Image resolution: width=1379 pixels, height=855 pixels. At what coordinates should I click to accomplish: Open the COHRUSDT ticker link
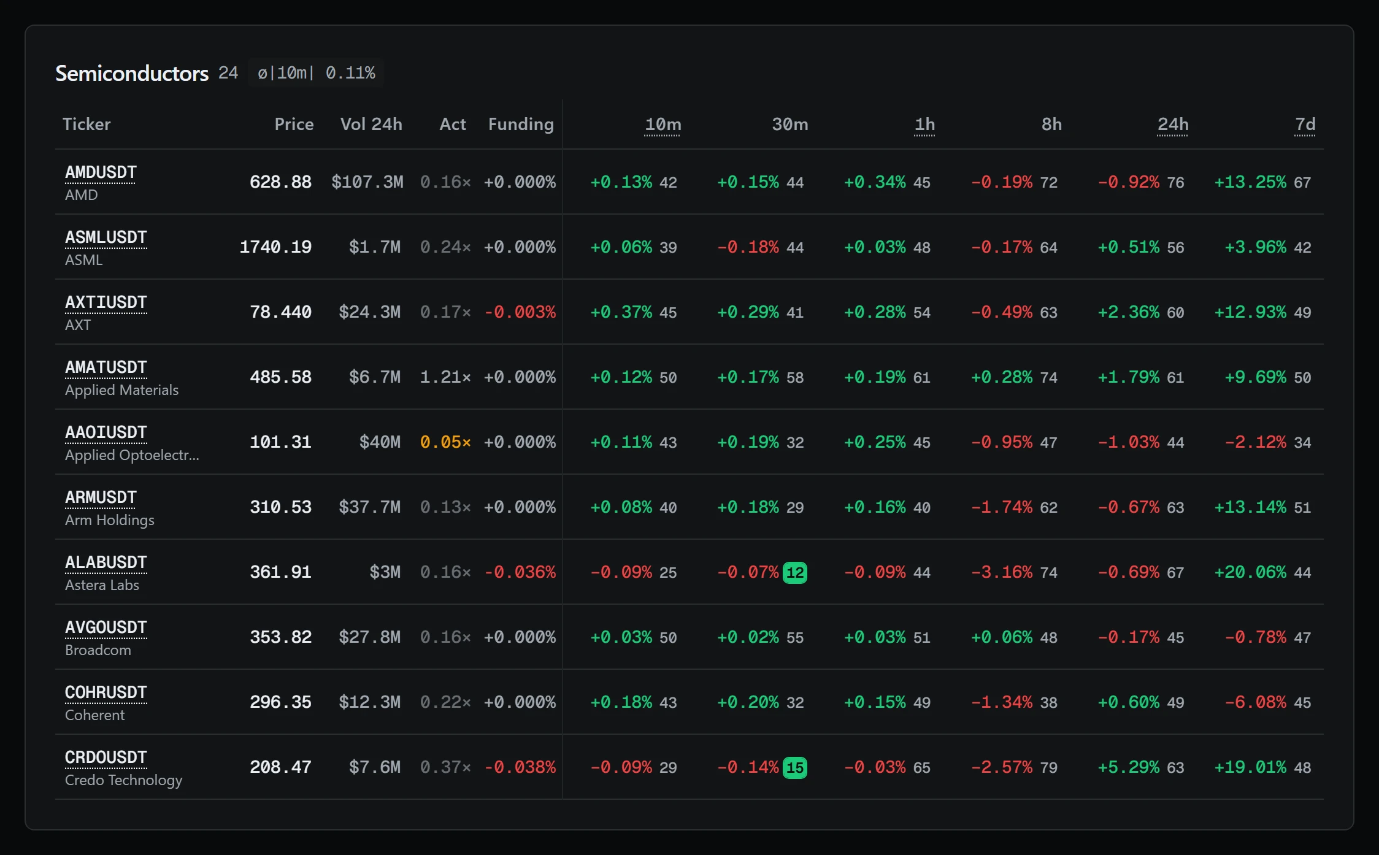tap(106, 692)
